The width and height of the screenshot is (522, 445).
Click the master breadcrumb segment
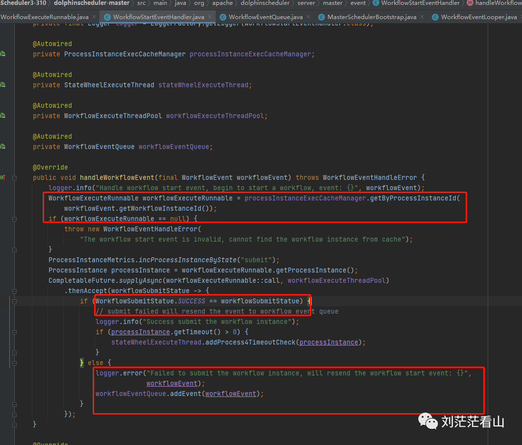pos(333,3)
